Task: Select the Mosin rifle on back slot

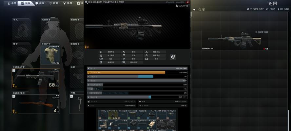Action: tap(36, 104)
